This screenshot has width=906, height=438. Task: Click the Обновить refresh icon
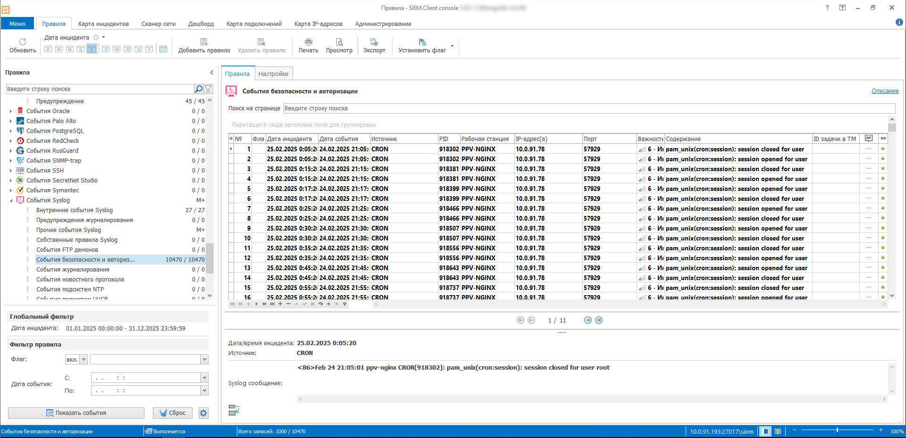pos(22,42)
